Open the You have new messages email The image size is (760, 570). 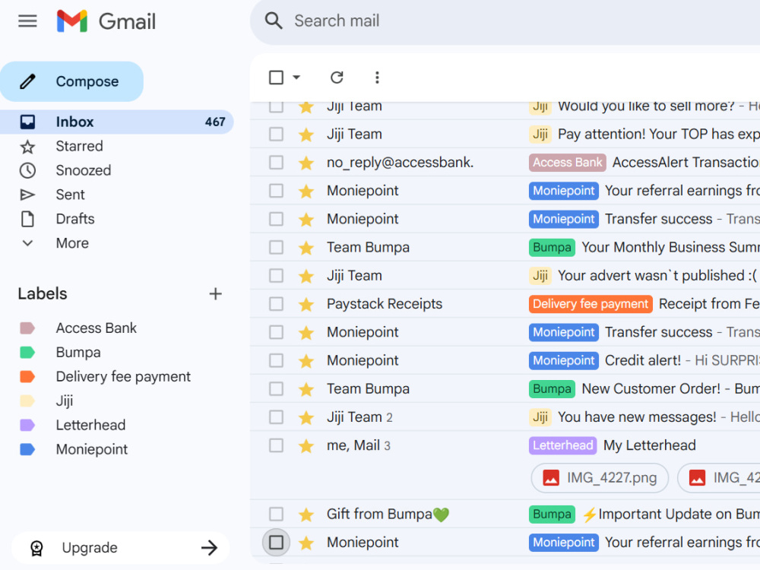pyautogui.click(x=637, y=417)
